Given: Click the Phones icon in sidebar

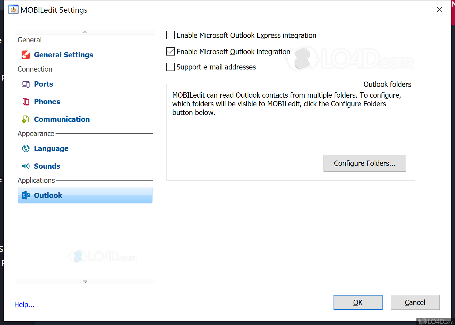Looking at the screenshot, I should click(x=26, y=102).
